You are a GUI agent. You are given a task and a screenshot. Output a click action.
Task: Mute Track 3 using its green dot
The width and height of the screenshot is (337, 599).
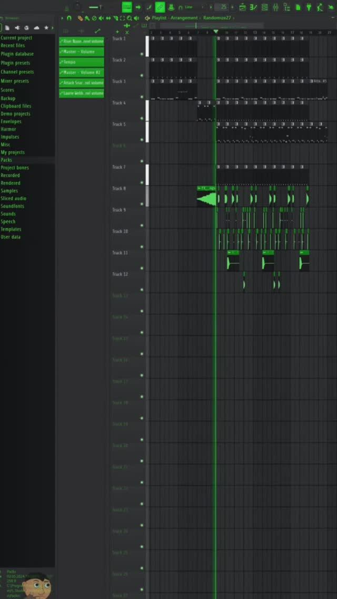(142, 96)
